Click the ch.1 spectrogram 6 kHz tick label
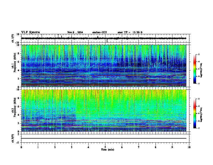Image resolution: width=213 pixels, height=165 pixels. (19, 62)
